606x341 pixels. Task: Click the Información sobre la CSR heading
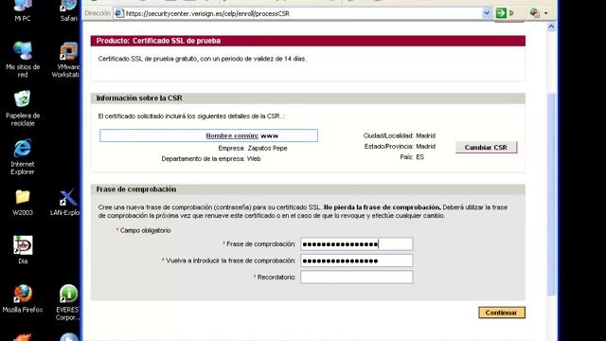[x=139, y=99]
